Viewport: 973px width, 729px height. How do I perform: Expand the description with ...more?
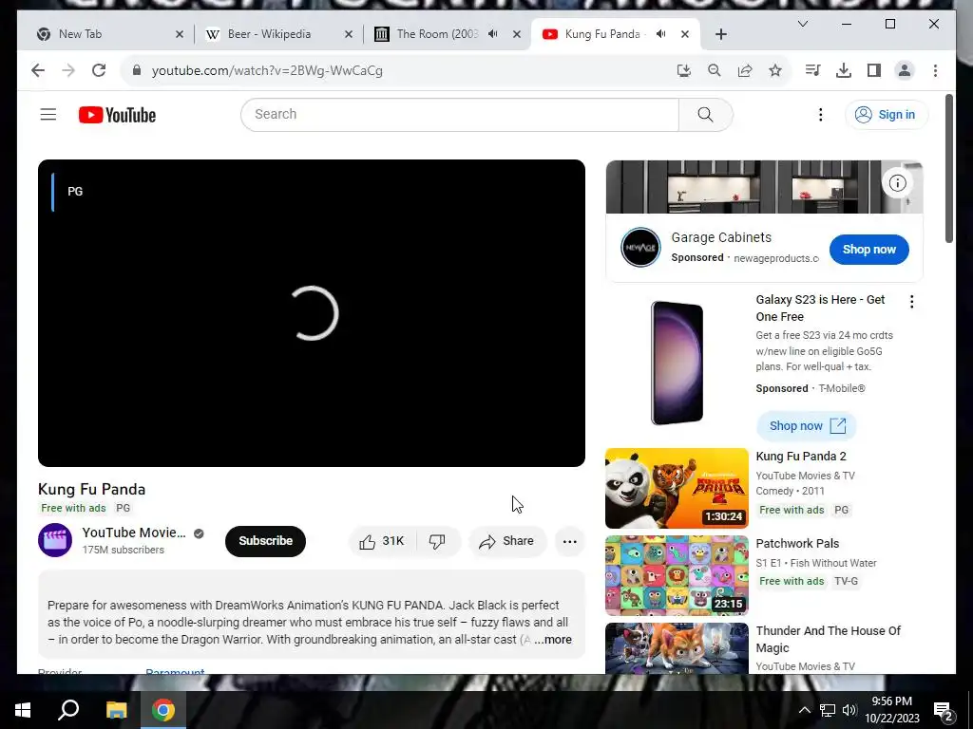[x=553, y=639]
